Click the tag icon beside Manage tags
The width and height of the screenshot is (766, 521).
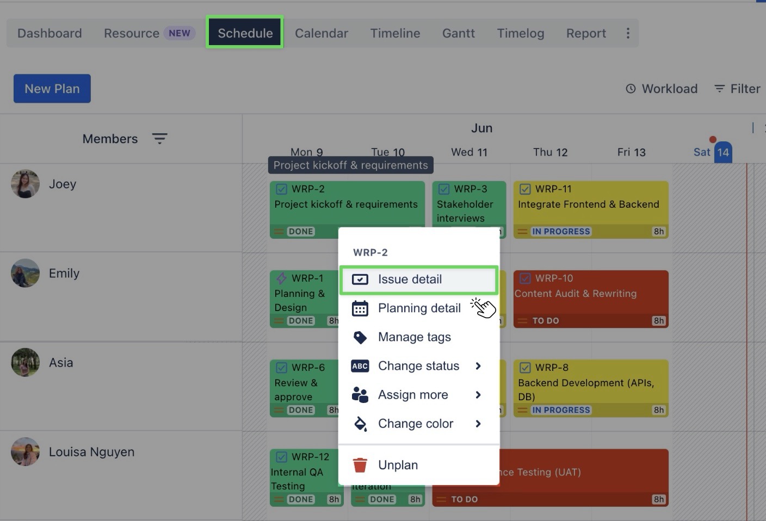click(360, 337)
